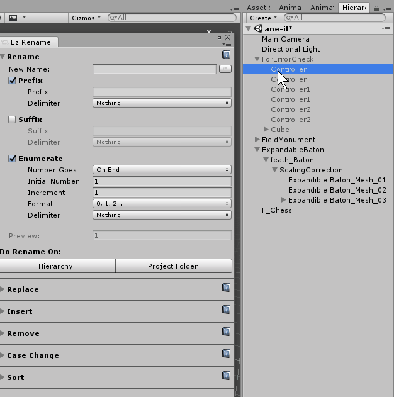The height and width of the screenshot is (397, 394).
Task: Expand the FieldMonument tree node
Action: pyautogui.click(x=257, y=139)
